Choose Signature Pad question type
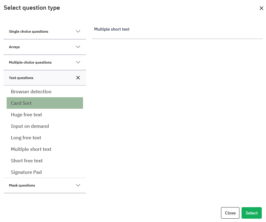Viewport: 266px width, 222px height. click(26, 172)
